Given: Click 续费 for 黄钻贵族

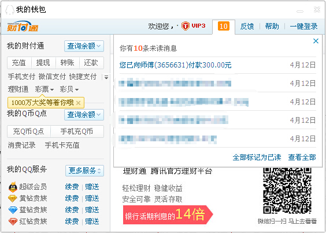Looking at the screenshot, I should tap(72, 198).
